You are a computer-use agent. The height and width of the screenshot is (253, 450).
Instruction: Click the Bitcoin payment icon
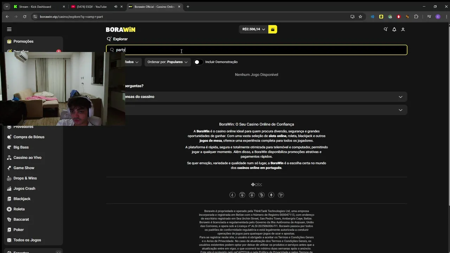coord(262,195)
